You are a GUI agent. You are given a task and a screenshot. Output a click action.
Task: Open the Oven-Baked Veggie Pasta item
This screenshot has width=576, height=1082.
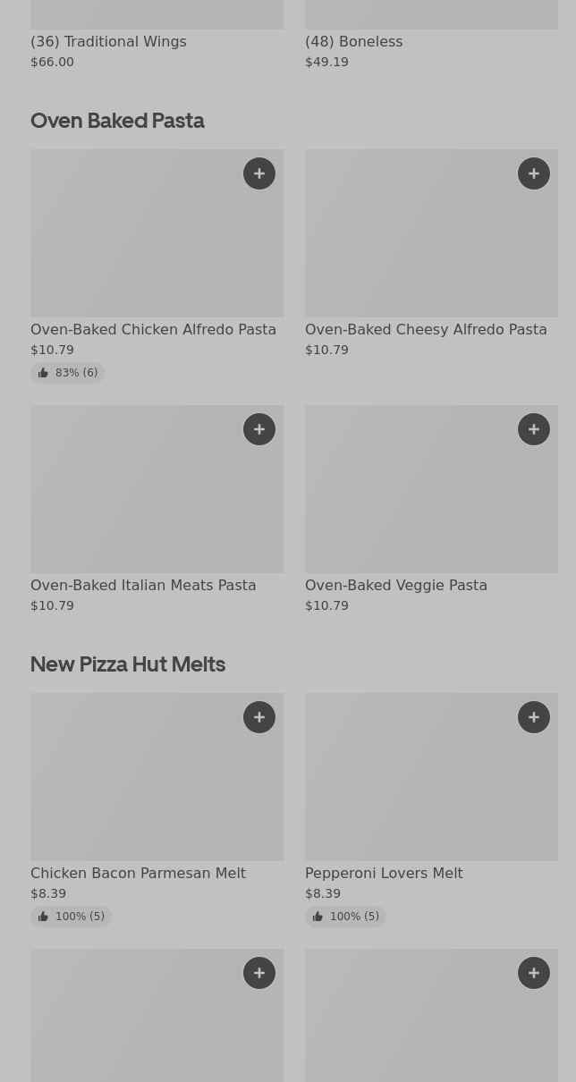395,586
